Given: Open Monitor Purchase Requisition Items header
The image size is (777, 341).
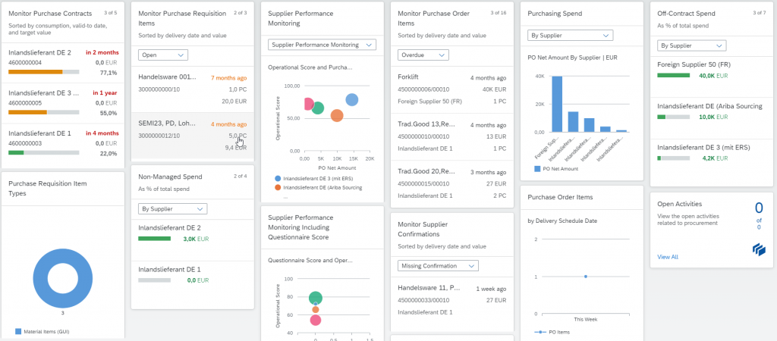Looking at the screenshot, I should 192,22.
